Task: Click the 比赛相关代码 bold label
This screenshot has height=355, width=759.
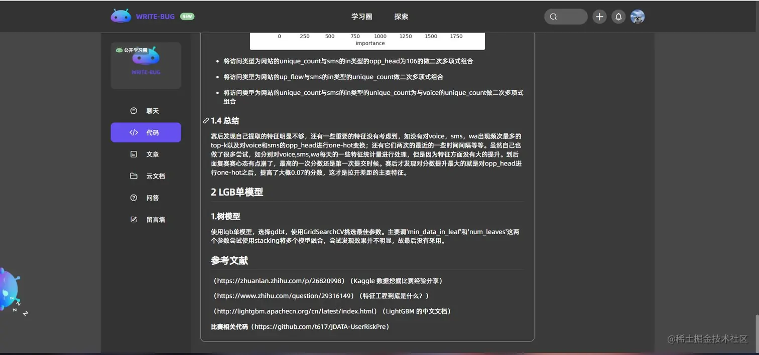Action: (x=229, y=326)
